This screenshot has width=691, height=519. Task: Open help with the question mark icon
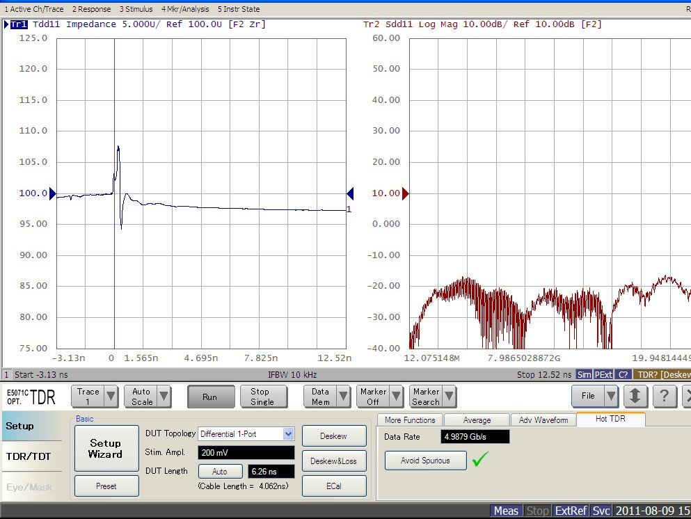coord(665,397)
